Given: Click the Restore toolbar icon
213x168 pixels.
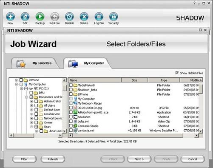Looking at the screenshot, I should 55,17.
